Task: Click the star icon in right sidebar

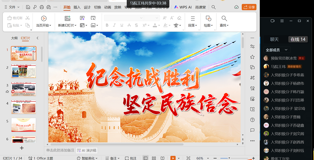Action: (x=252, y=57)
